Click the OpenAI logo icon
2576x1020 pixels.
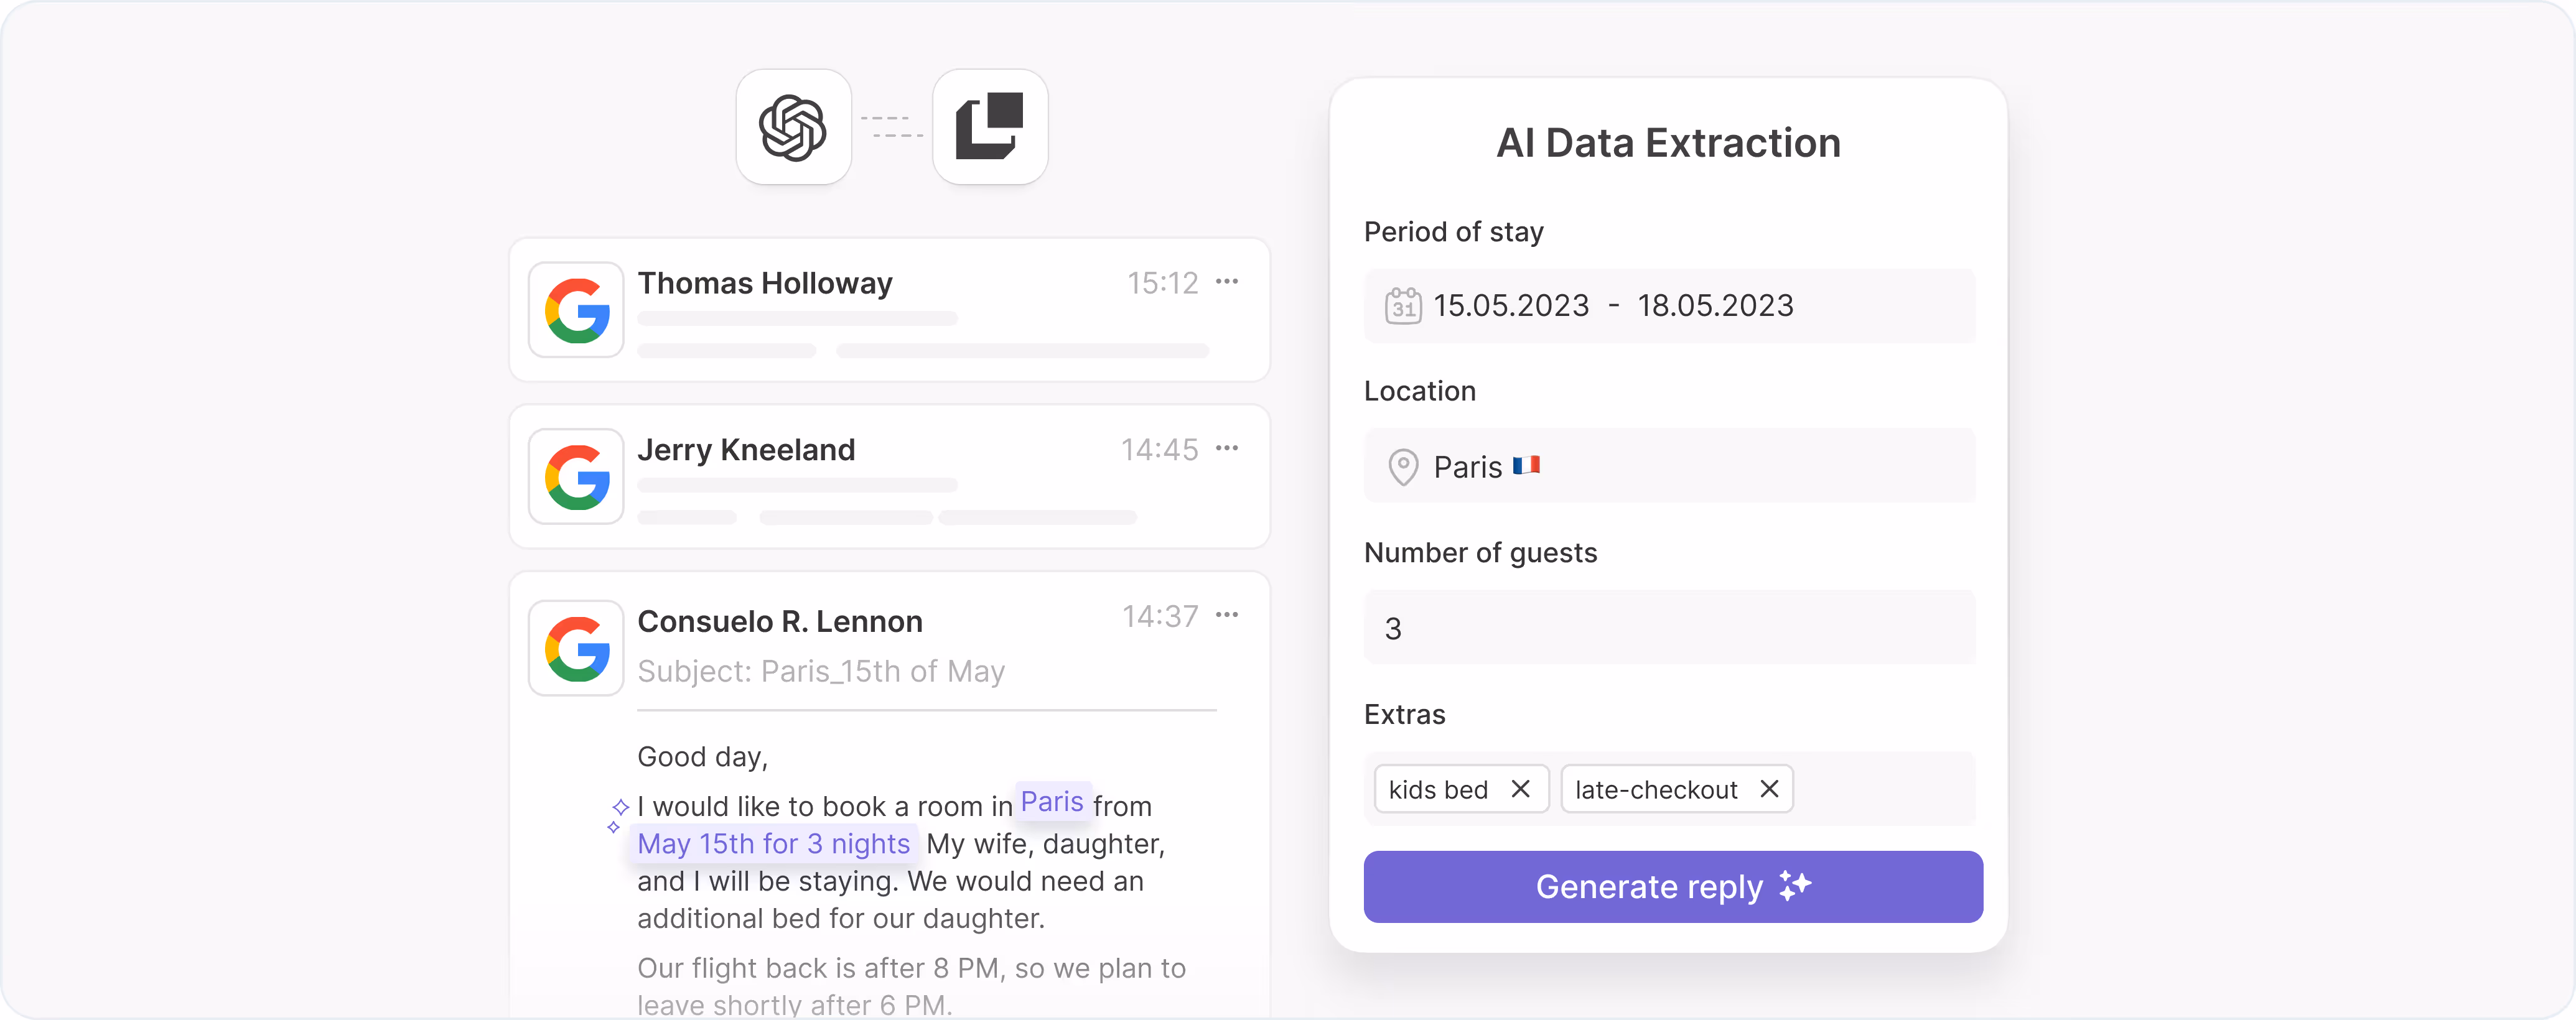point(793,127)
